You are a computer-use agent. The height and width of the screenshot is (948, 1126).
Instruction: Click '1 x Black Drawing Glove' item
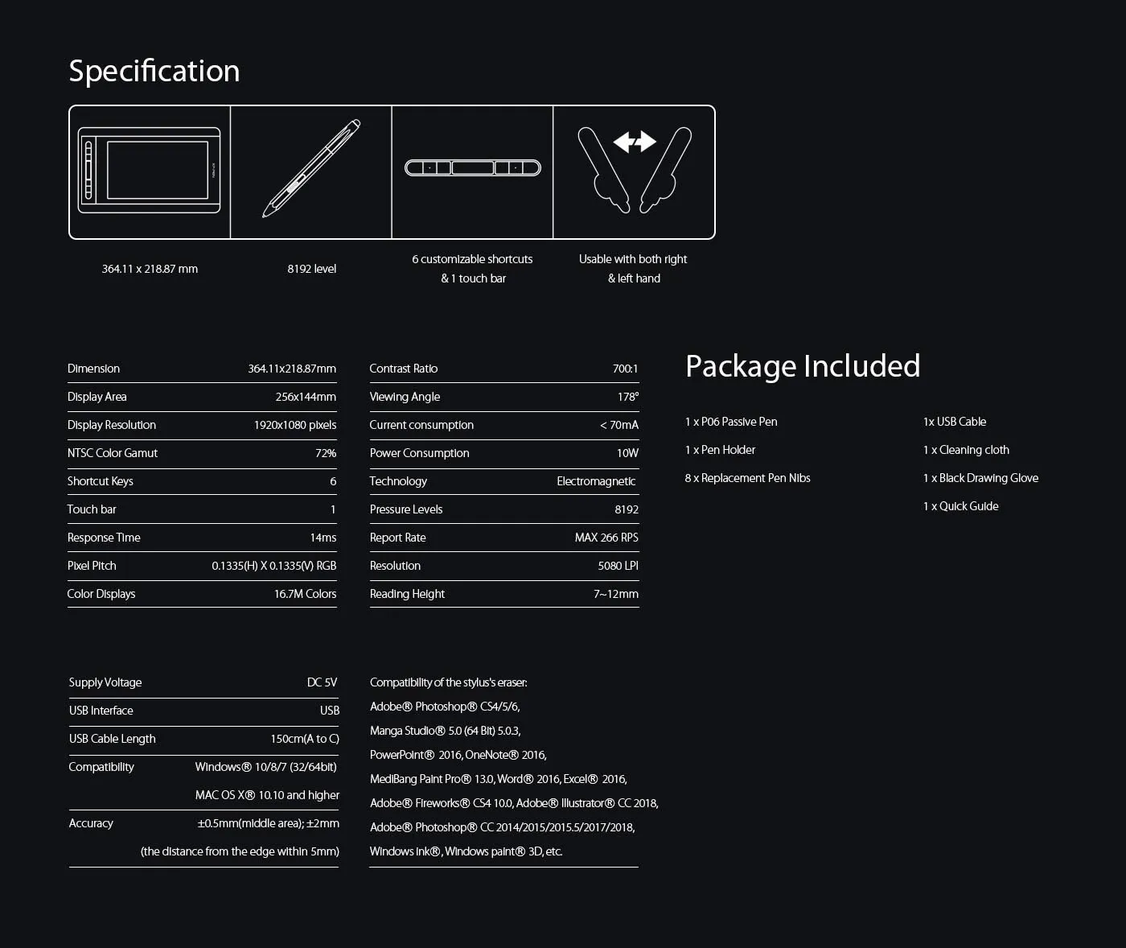click(980, 478)
